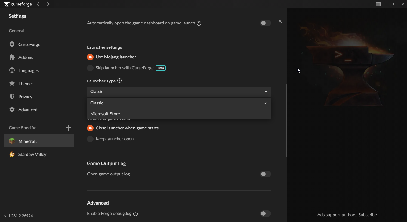Image resolution: width=407 pixels, height=222 pixels.
Task: Select Minecraft game settings
Action: [x=39, y=141]
